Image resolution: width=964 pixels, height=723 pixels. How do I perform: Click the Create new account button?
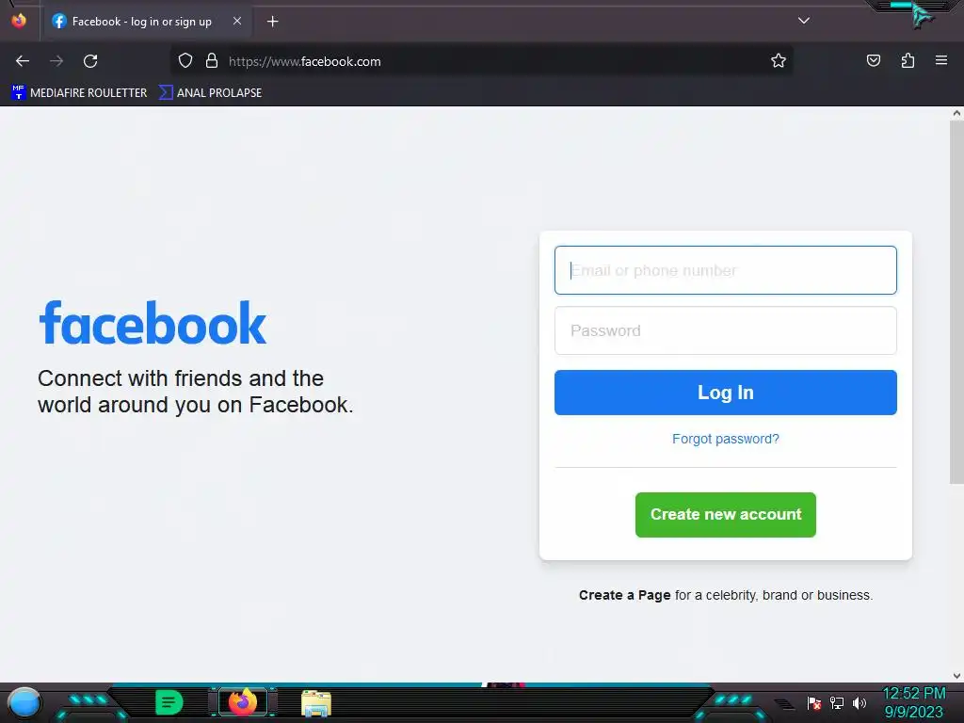pos(726,515)
